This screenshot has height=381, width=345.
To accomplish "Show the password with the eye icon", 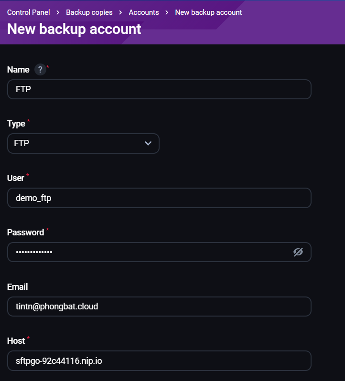I will 298,252.
